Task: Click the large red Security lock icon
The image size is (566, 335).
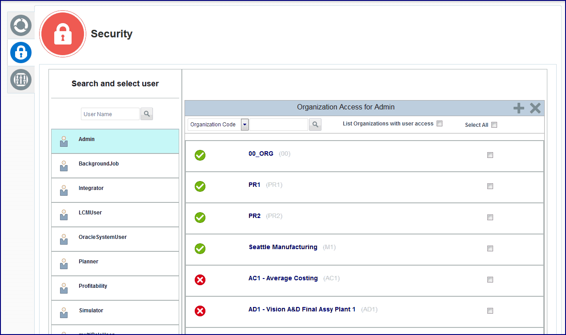Action: click(63, 34)
